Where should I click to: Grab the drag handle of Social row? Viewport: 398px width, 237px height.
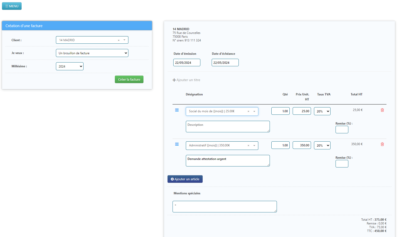177,110
